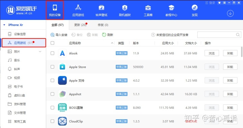This screenshot has width=243, height=128.
Task: Expand the 照片 chevron
Action: 40,52
